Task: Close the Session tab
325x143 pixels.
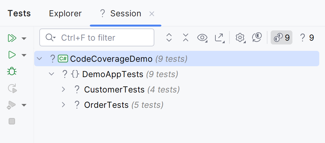Action: [152, 14]
